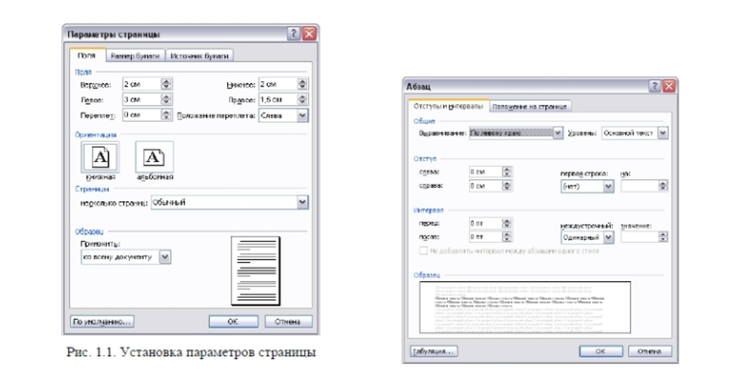Close the Абзац dialog window

pyautogui.click(x=668, y=87)
